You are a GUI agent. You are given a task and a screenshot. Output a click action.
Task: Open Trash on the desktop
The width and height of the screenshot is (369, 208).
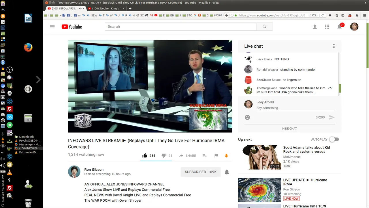tap(28, 203)
